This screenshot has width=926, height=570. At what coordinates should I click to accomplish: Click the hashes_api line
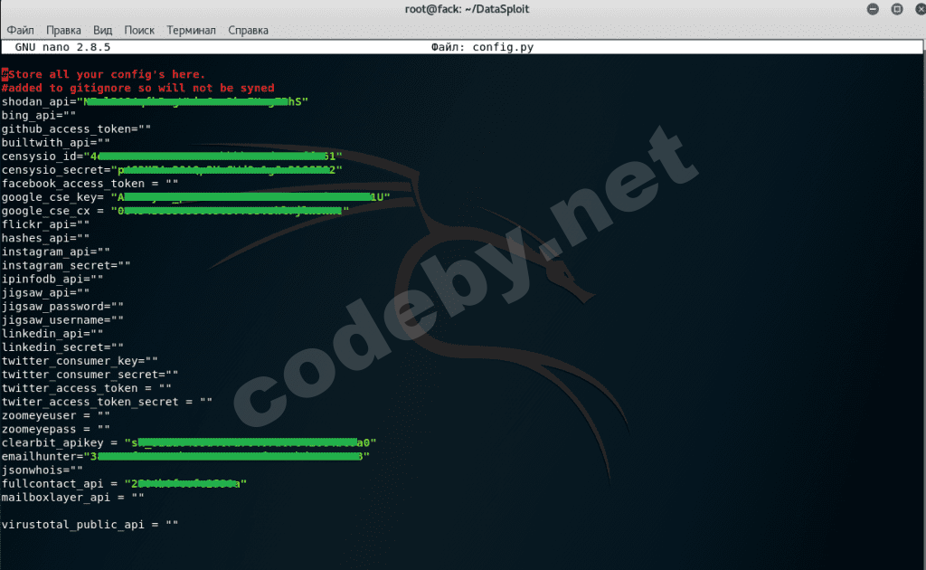tap(45, 237)
